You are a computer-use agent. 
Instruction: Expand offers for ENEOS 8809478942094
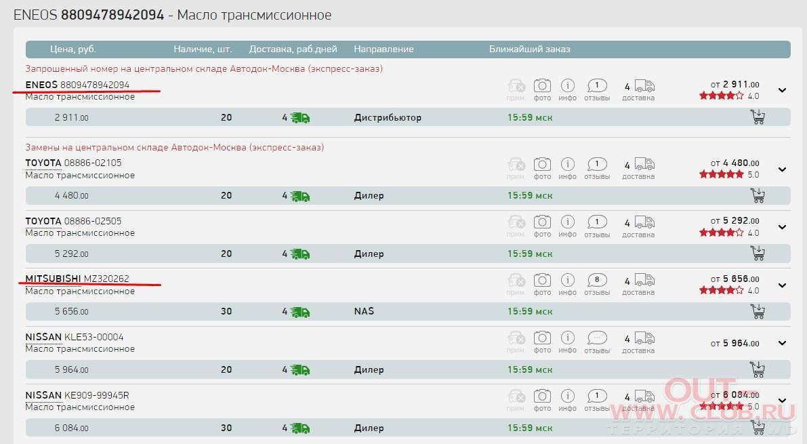[783, 90]
